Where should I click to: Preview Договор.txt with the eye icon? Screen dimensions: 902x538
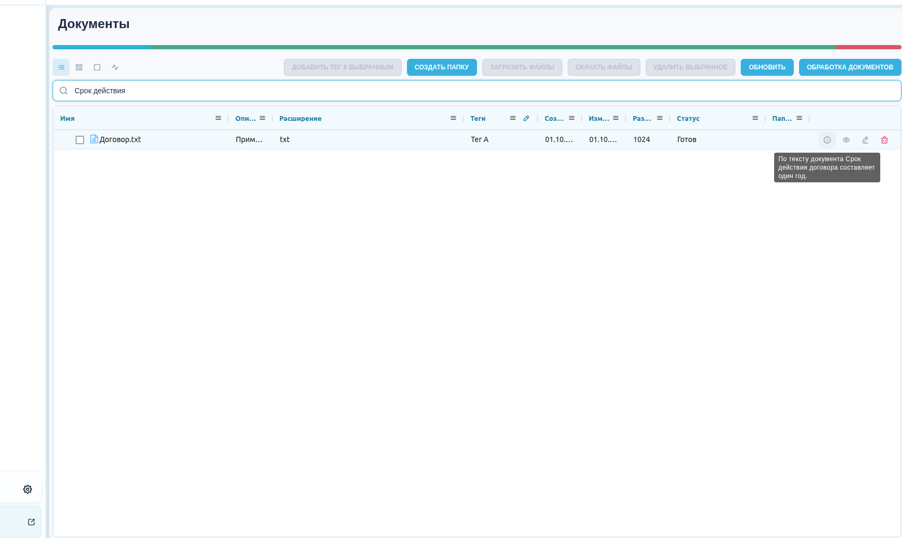click(x=846, y=140)
